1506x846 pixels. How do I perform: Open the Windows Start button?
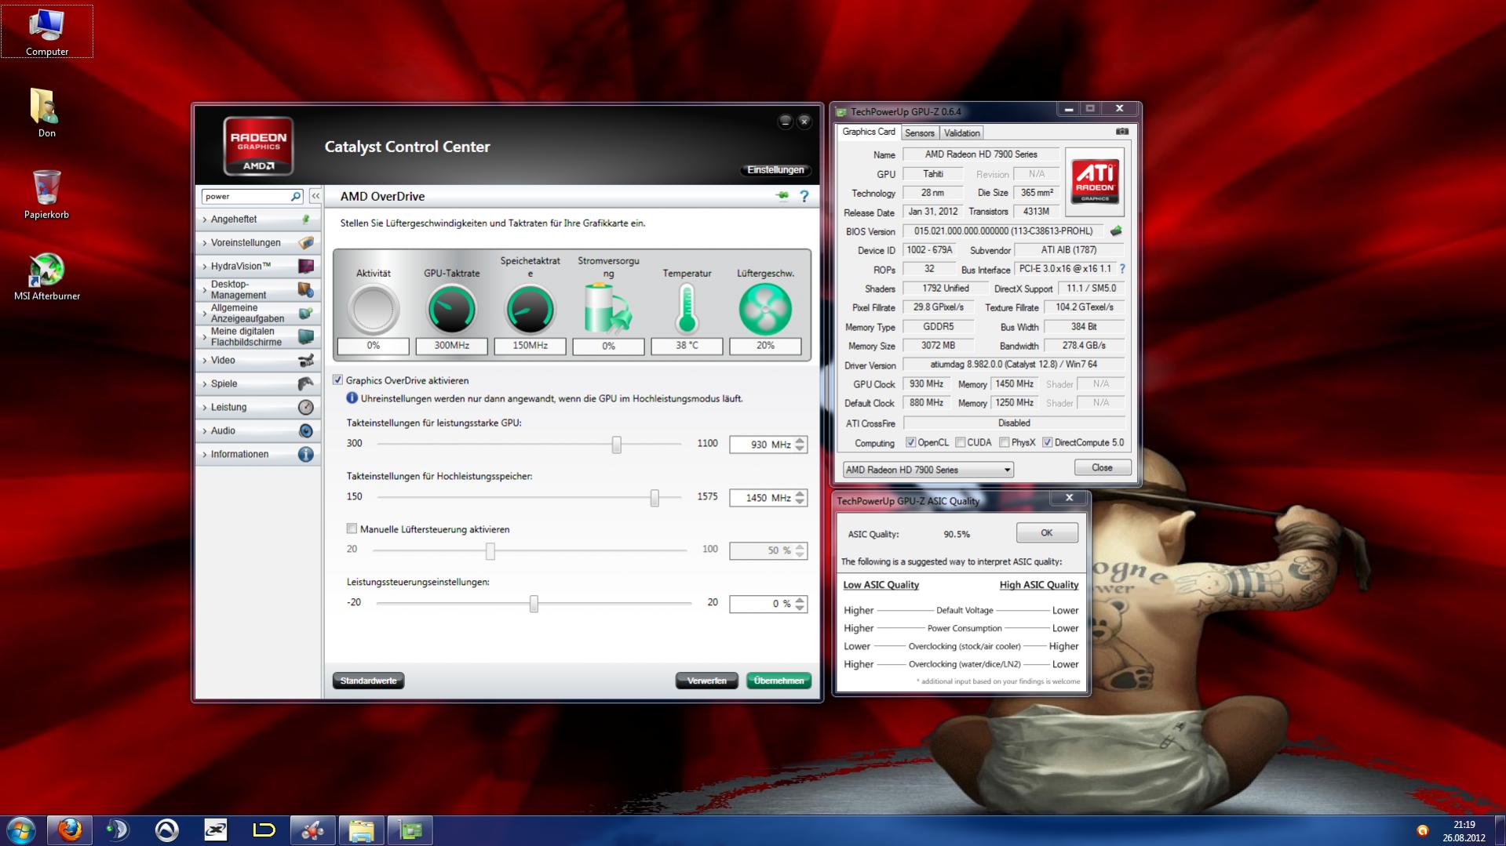[x=21, y=830]
